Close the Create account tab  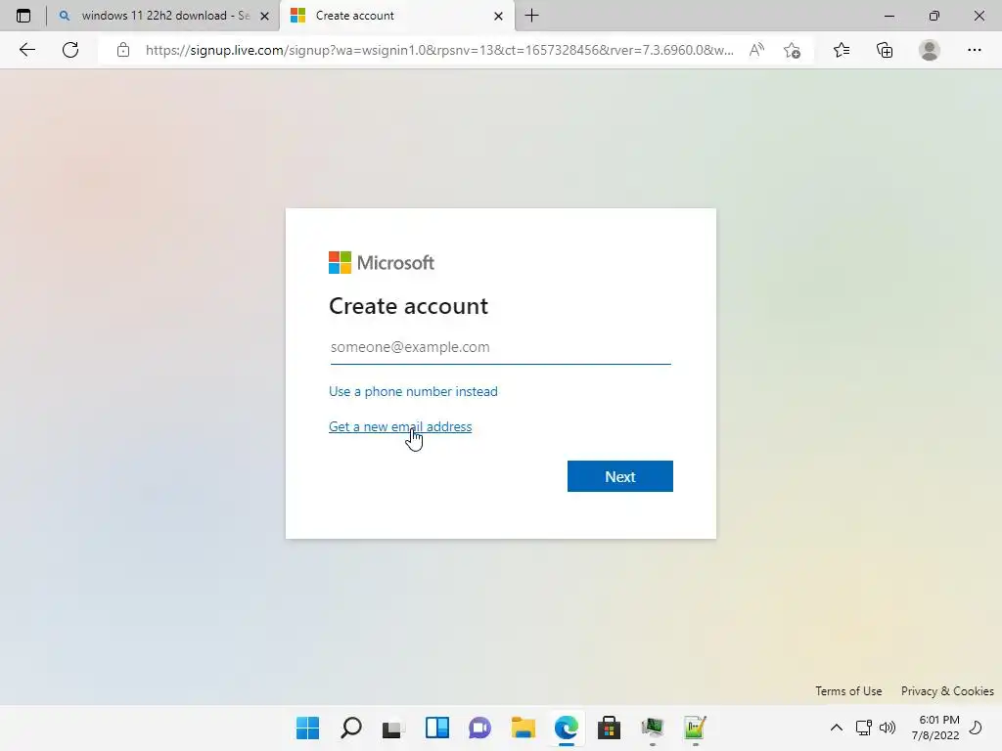pos(498,16)
